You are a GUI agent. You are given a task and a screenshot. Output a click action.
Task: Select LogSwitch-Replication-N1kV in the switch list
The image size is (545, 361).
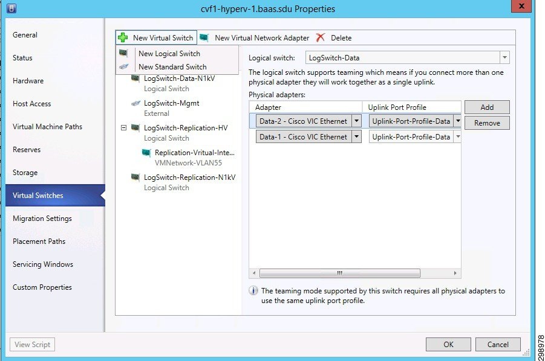click(189, 177)
